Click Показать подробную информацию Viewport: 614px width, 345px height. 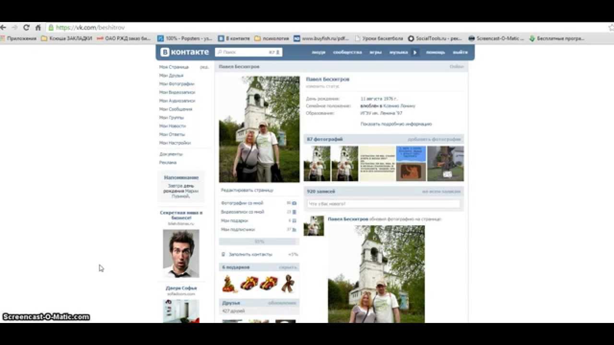(396, 124)
